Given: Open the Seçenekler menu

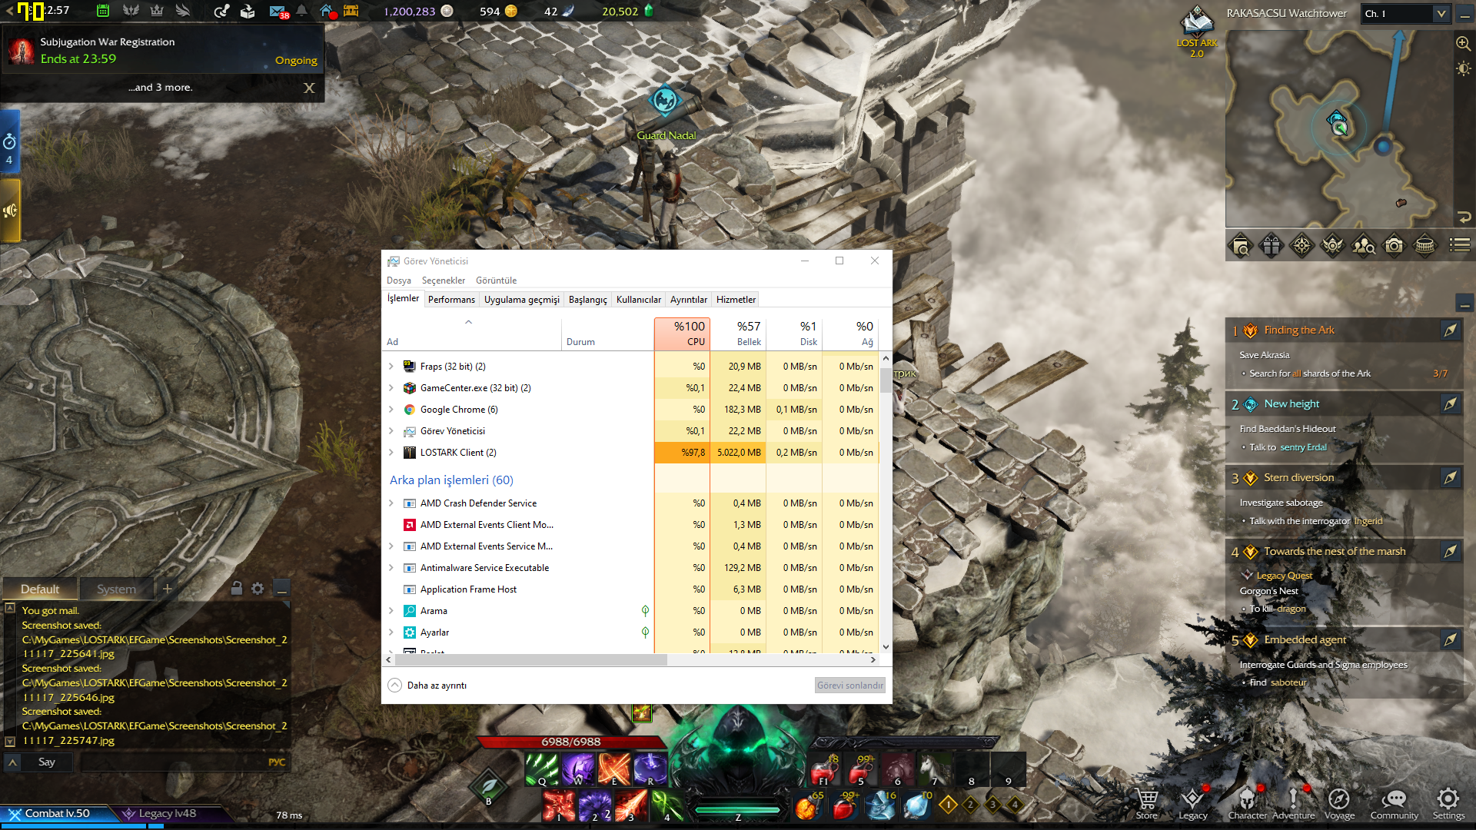Looking at the screenshot, I should click(443, 281).
